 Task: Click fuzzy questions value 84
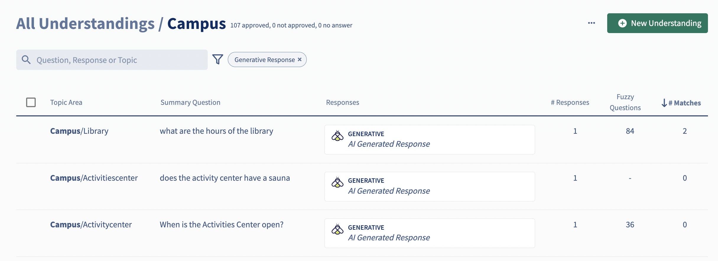630,131
